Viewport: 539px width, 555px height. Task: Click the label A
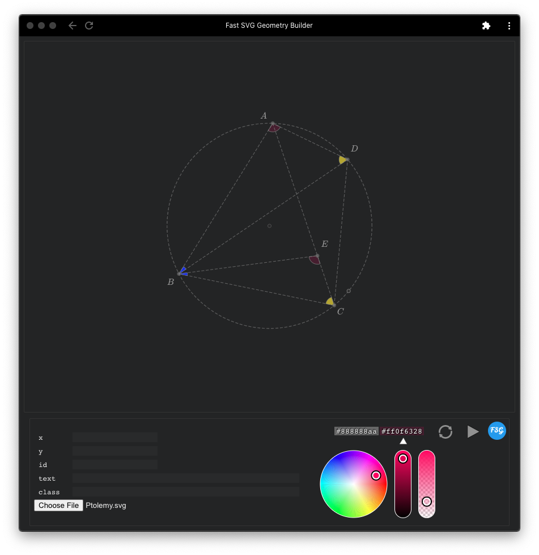coord(264,116)
